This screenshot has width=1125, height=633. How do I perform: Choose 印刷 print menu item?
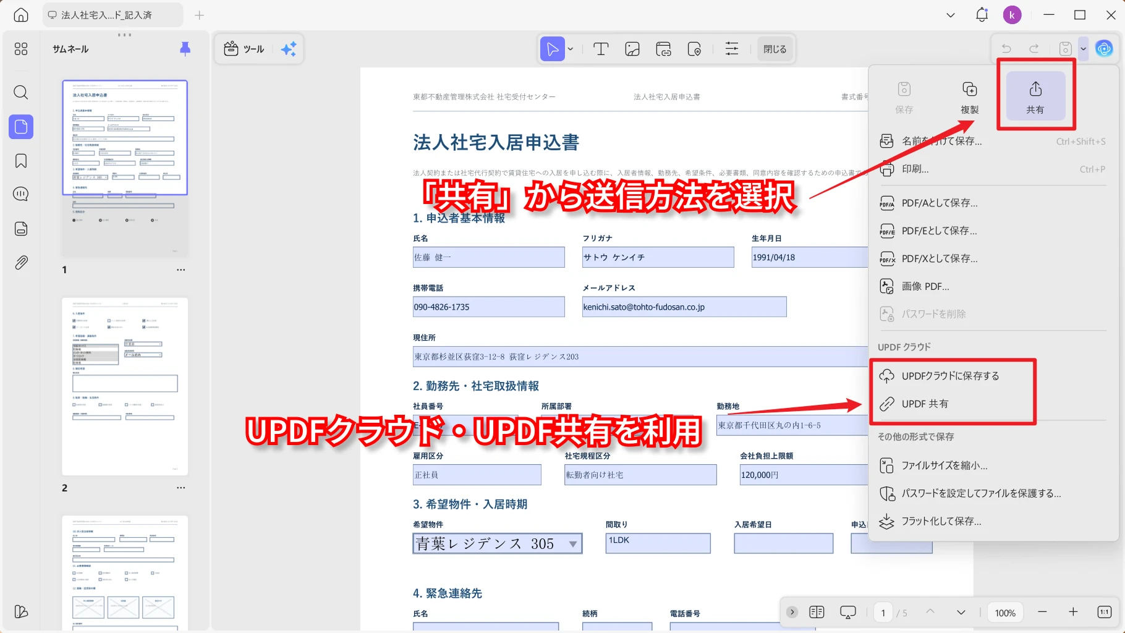tap(993, 169)
